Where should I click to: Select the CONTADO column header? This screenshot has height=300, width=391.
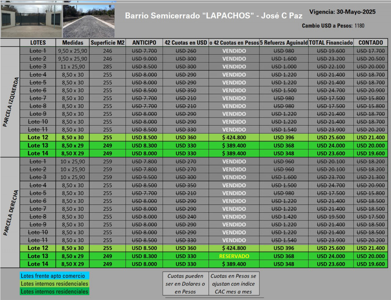click(x=371, y=43)
